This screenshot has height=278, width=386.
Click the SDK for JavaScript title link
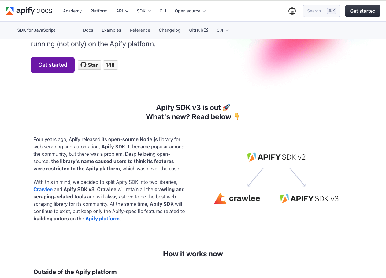coord(36,30)
